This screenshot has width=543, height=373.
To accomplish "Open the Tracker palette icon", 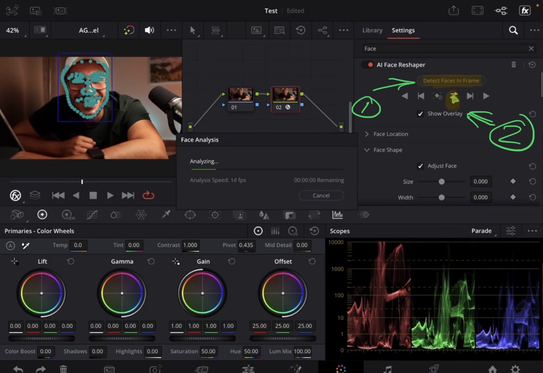I will coord(215,214).
